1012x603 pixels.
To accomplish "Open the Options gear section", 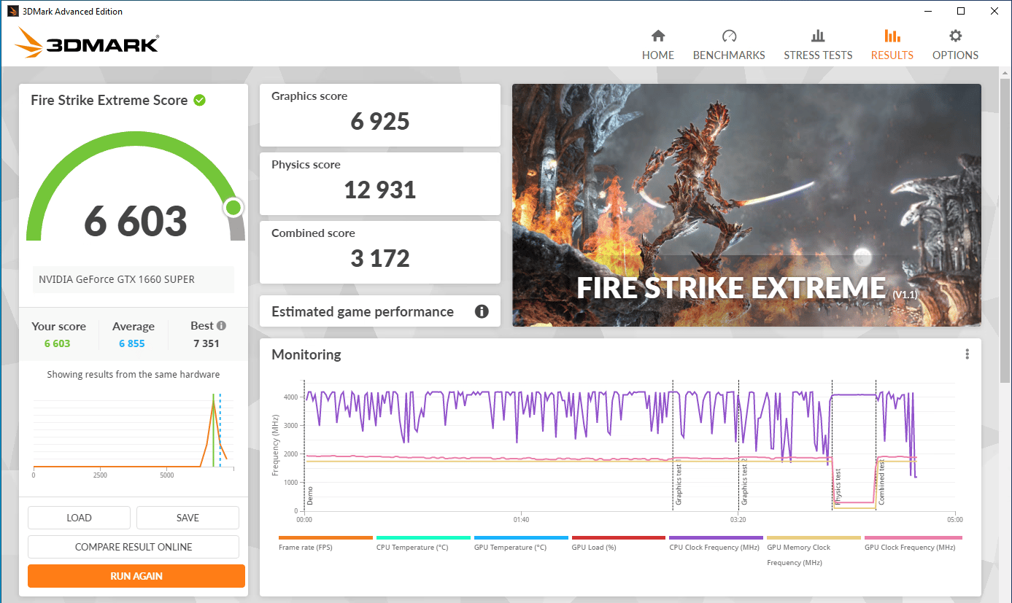I will click(955, 45).
